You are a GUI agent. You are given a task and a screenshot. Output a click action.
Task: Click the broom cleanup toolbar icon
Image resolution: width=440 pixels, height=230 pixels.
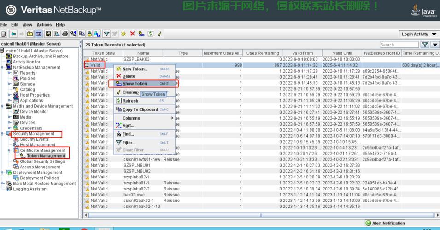click(159, 34)
